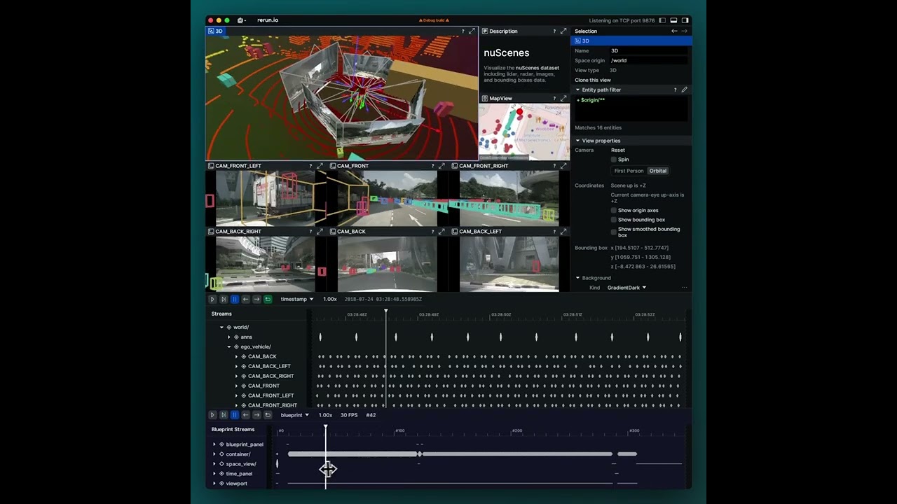Open the timestamp timeline dropdown

pos(296,299)
